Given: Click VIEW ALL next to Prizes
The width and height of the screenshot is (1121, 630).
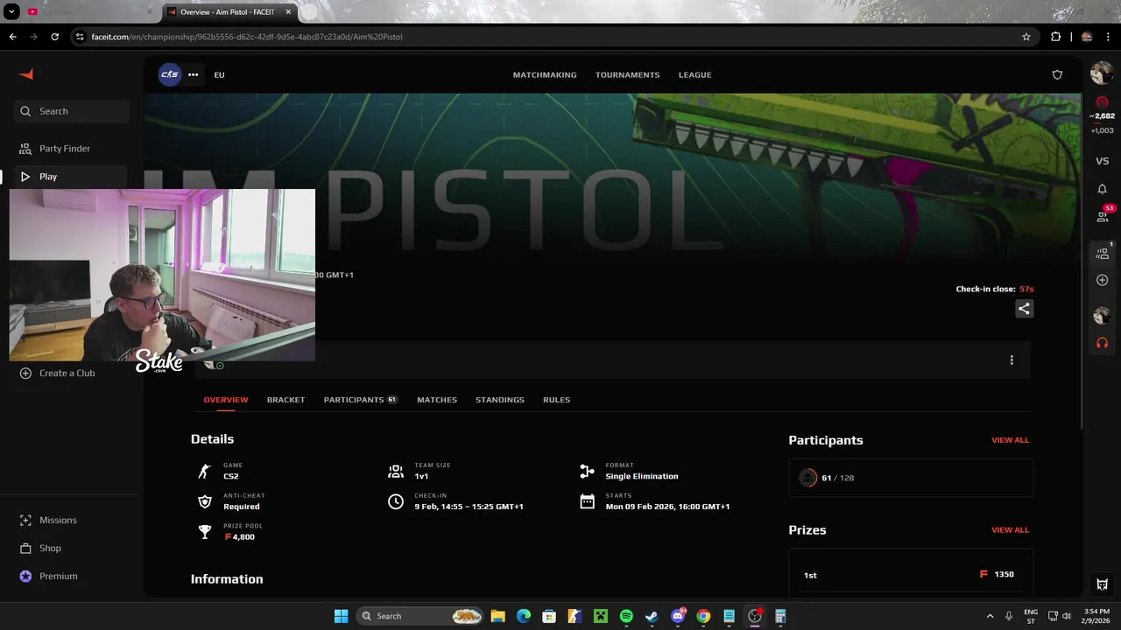Looking at the screenshot, I should [1010, 529].
